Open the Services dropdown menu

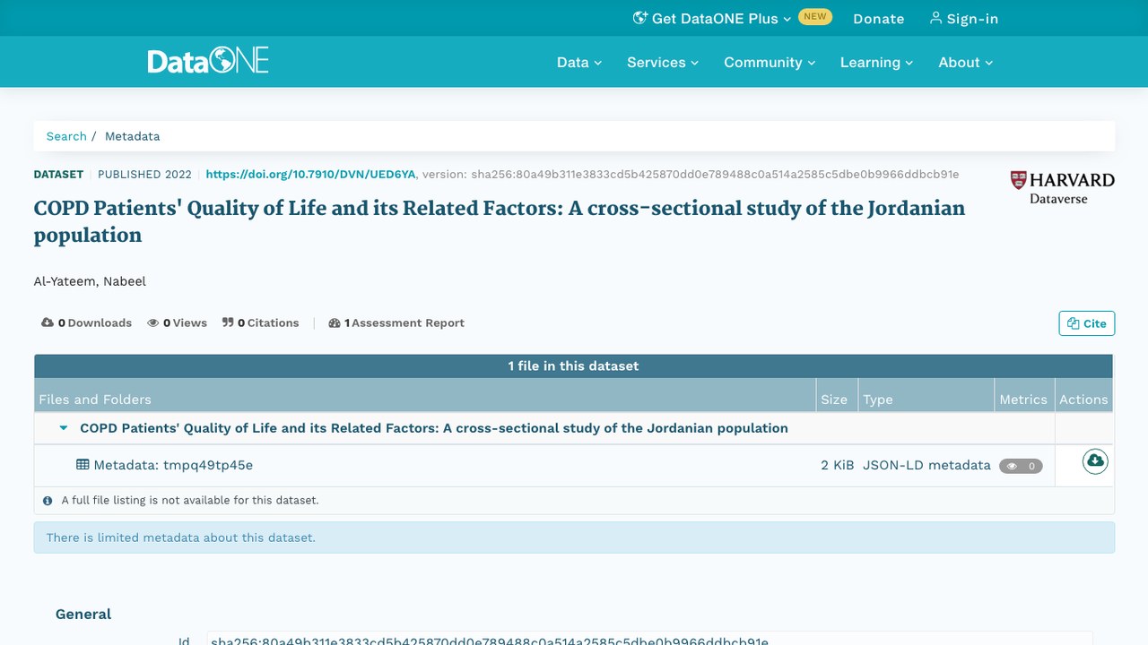click(x=663, y=63)
